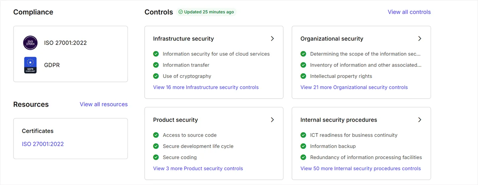Click the green check icon beside Information transfer
The image size is (478, 185).
tap(156, 65)
